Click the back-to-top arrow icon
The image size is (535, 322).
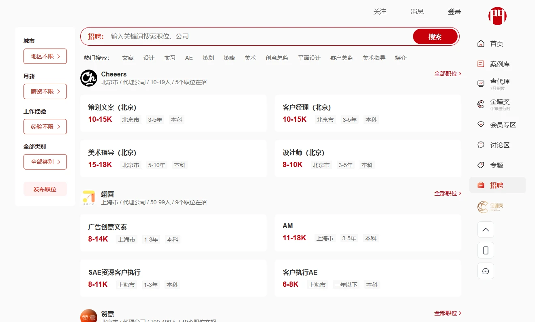(486, 229)
